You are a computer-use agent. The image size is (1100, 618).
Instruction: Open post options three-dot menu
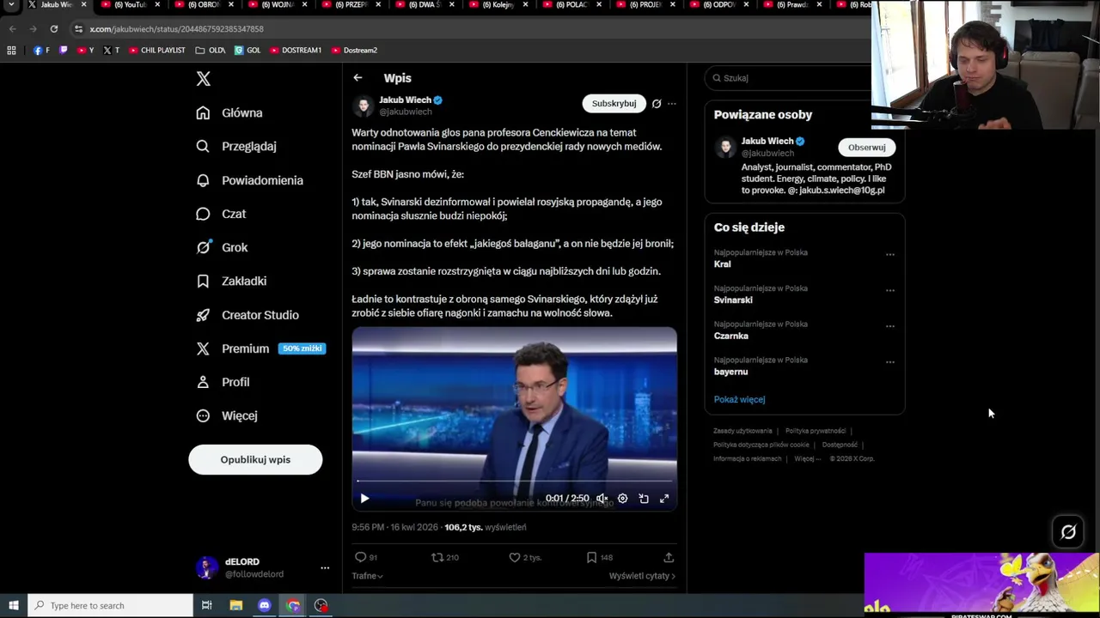pyautogui.click(x=672, y=103)
